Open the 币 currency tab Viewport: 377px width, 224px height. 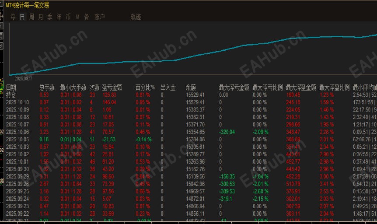[x=68, y=17]
